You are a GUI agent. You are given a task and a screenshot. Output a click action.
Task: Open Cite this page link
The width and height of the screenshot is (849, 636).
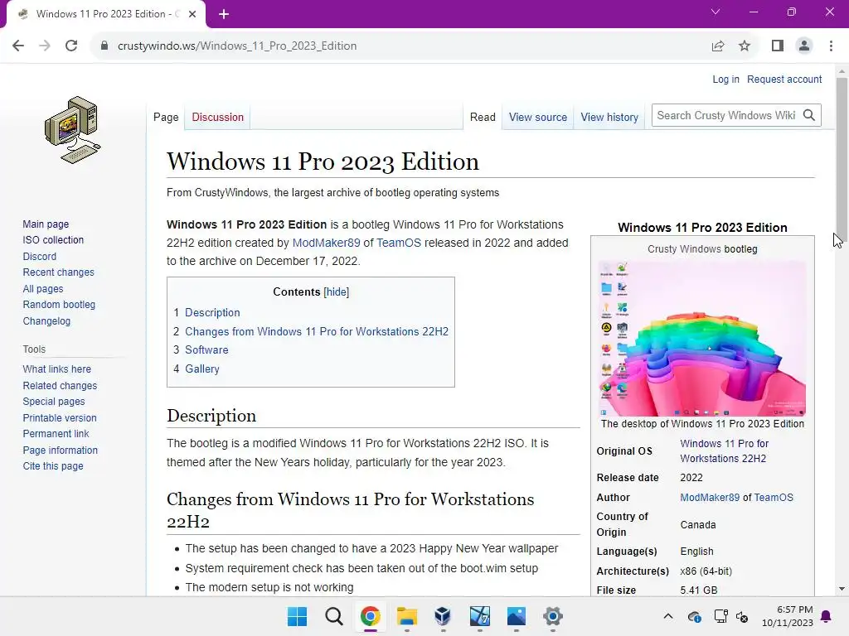click(53, 466)
